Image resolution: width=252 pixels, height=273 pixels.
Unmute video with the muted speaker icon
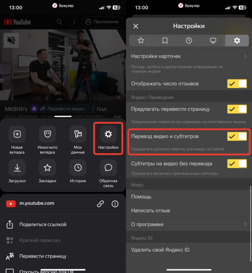(11, 40)
